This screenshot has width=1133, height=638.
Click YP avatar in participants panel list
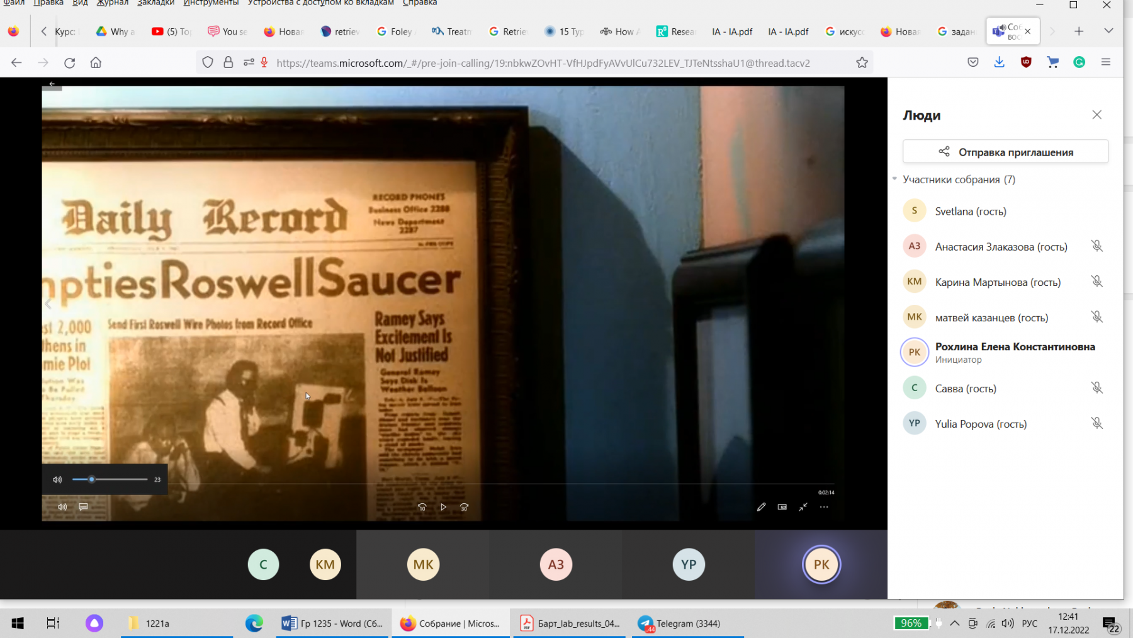[915, 423]
